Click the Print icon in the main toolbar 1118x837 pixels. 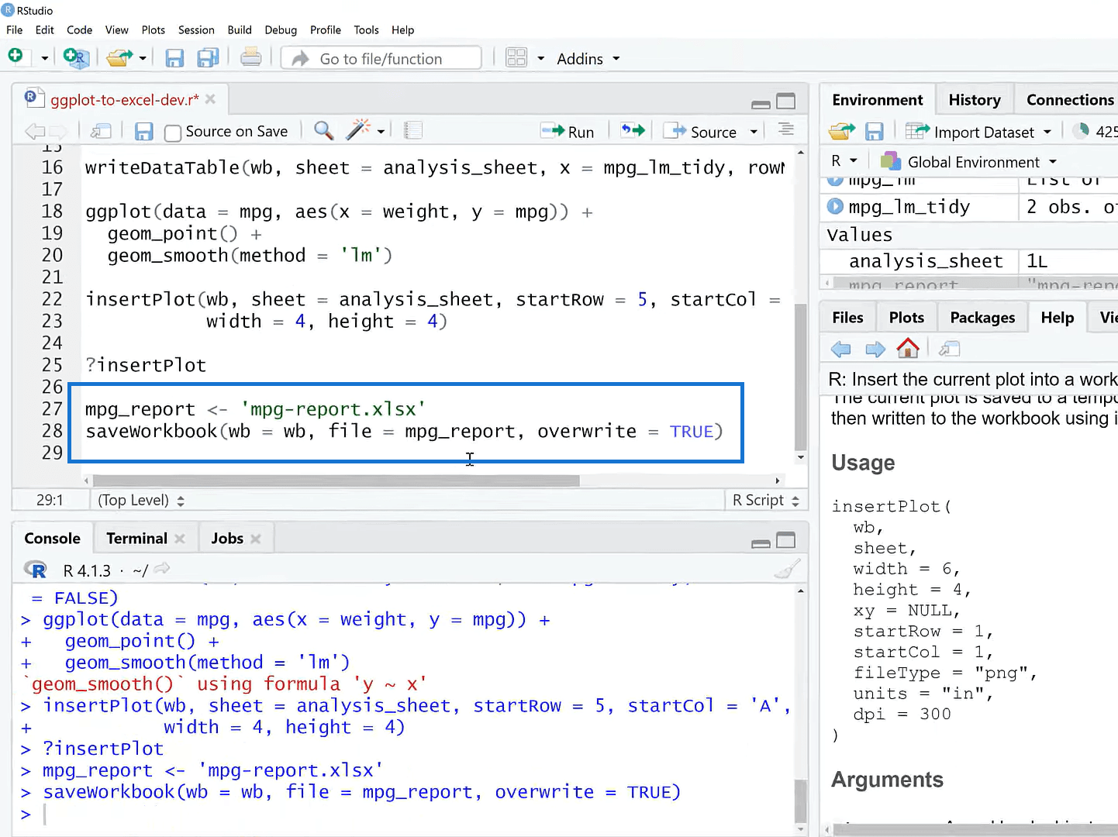tap(250, 57)
